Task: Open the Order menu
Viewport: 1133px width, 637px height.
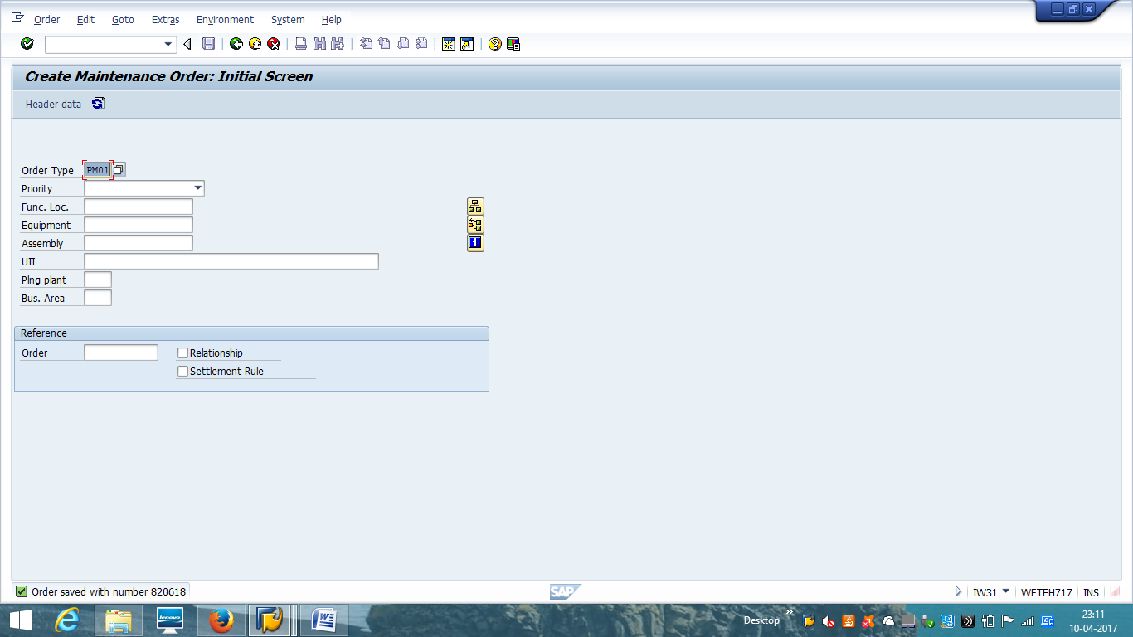Action: (46, 19)
